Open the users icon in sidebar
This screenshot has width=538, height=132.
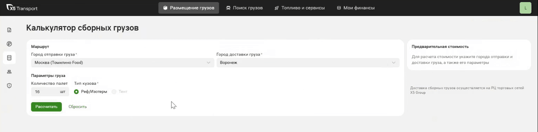click(x=9, y=72)
